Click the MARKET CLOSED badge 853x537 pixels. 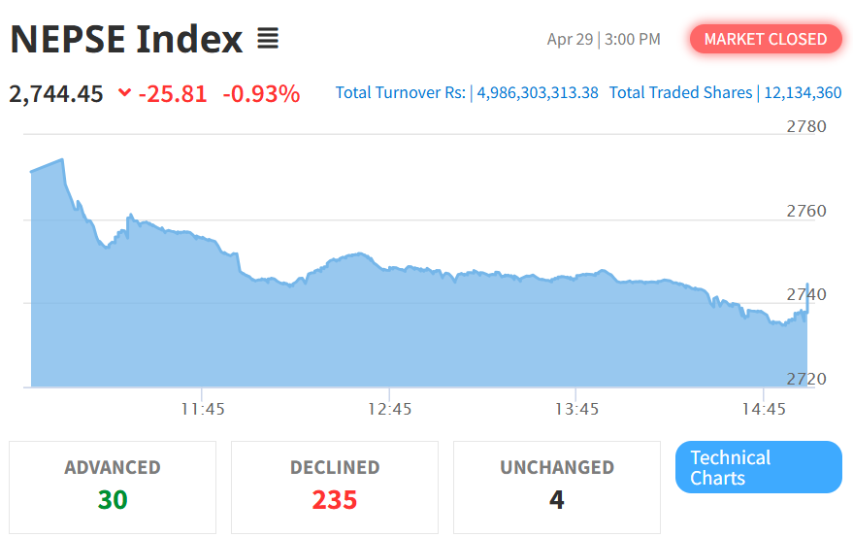point(766,39)
